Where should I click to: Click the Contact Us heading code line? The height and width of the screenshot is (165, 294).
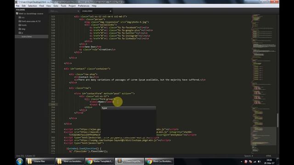(x=86, y=77)
